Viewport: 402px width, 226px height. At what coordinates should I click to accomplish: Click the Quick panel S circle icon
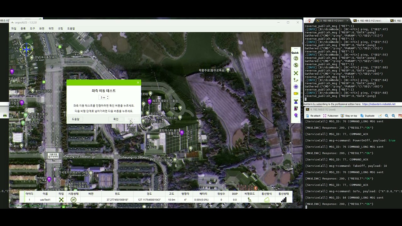click(296, 65)
